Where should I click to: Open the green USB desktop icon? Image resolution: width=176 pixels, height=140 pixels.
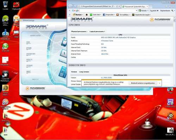(5, 47)
